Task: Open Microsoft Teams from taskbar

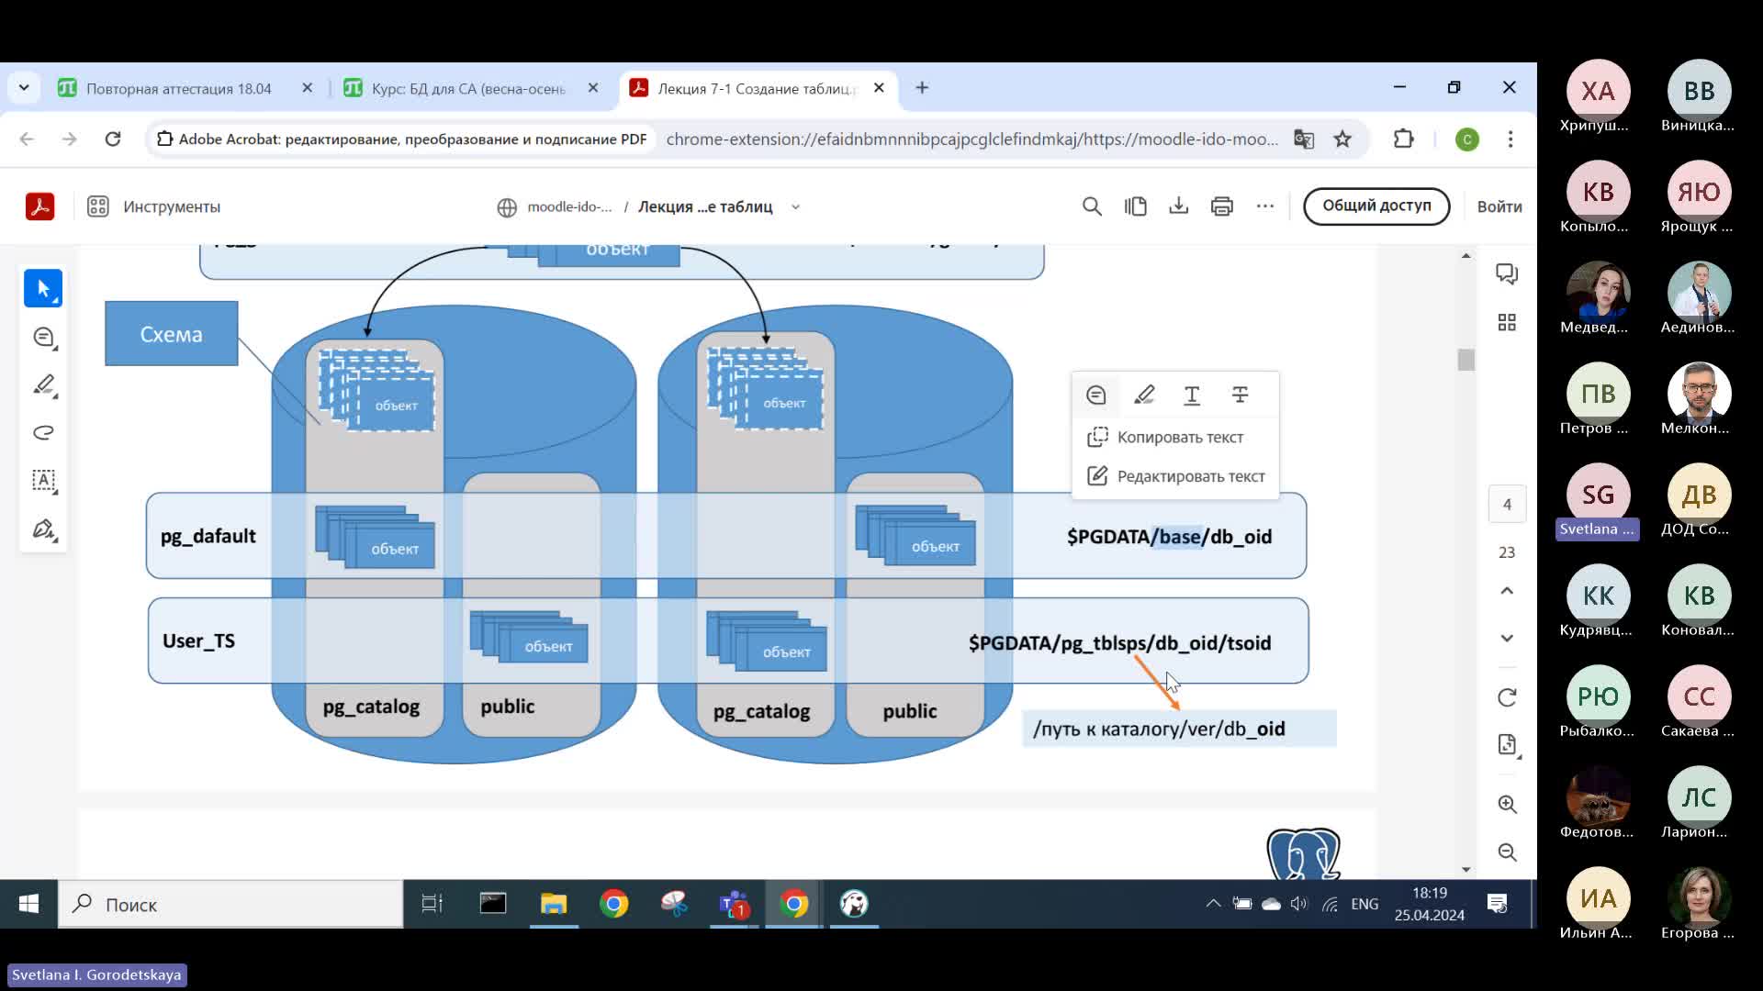Action: pos(734,904)
